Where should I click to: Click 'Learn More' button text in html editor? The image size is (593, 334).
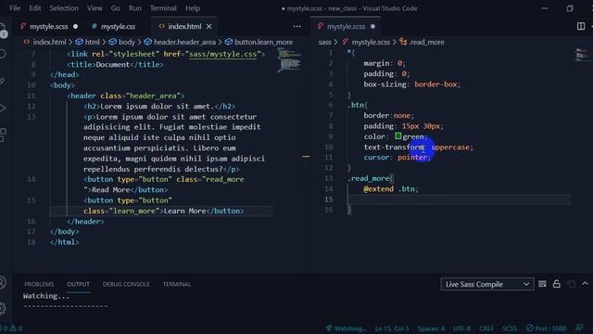pyautogui.click(x=184, y=211)
